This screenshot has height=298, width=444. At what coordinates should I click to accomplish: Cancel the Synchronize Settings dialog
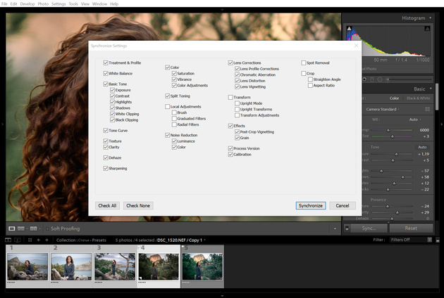click(343, 206)
